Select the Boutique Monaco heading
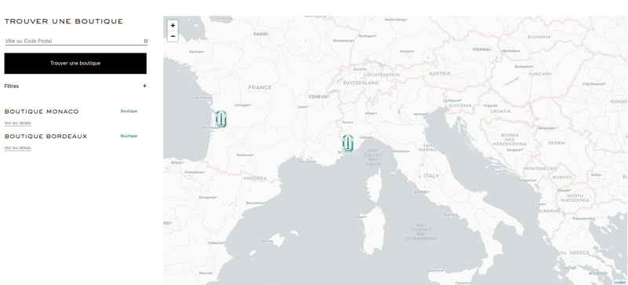This screenshot has width=628, height=285. [42, 111]
